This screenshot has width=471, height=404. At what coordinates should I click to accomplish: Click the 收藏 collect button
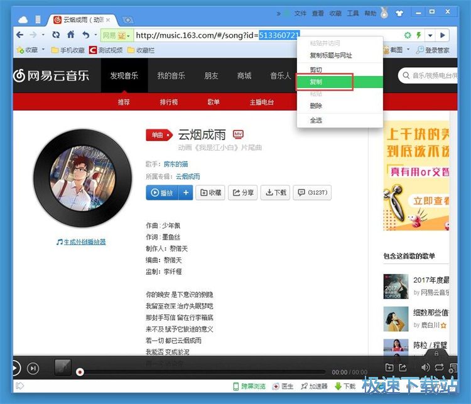210,192
